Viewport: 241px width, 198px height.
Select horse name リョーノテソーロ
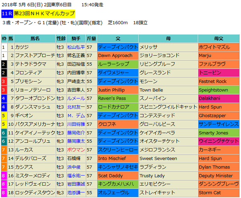[33, 90]
